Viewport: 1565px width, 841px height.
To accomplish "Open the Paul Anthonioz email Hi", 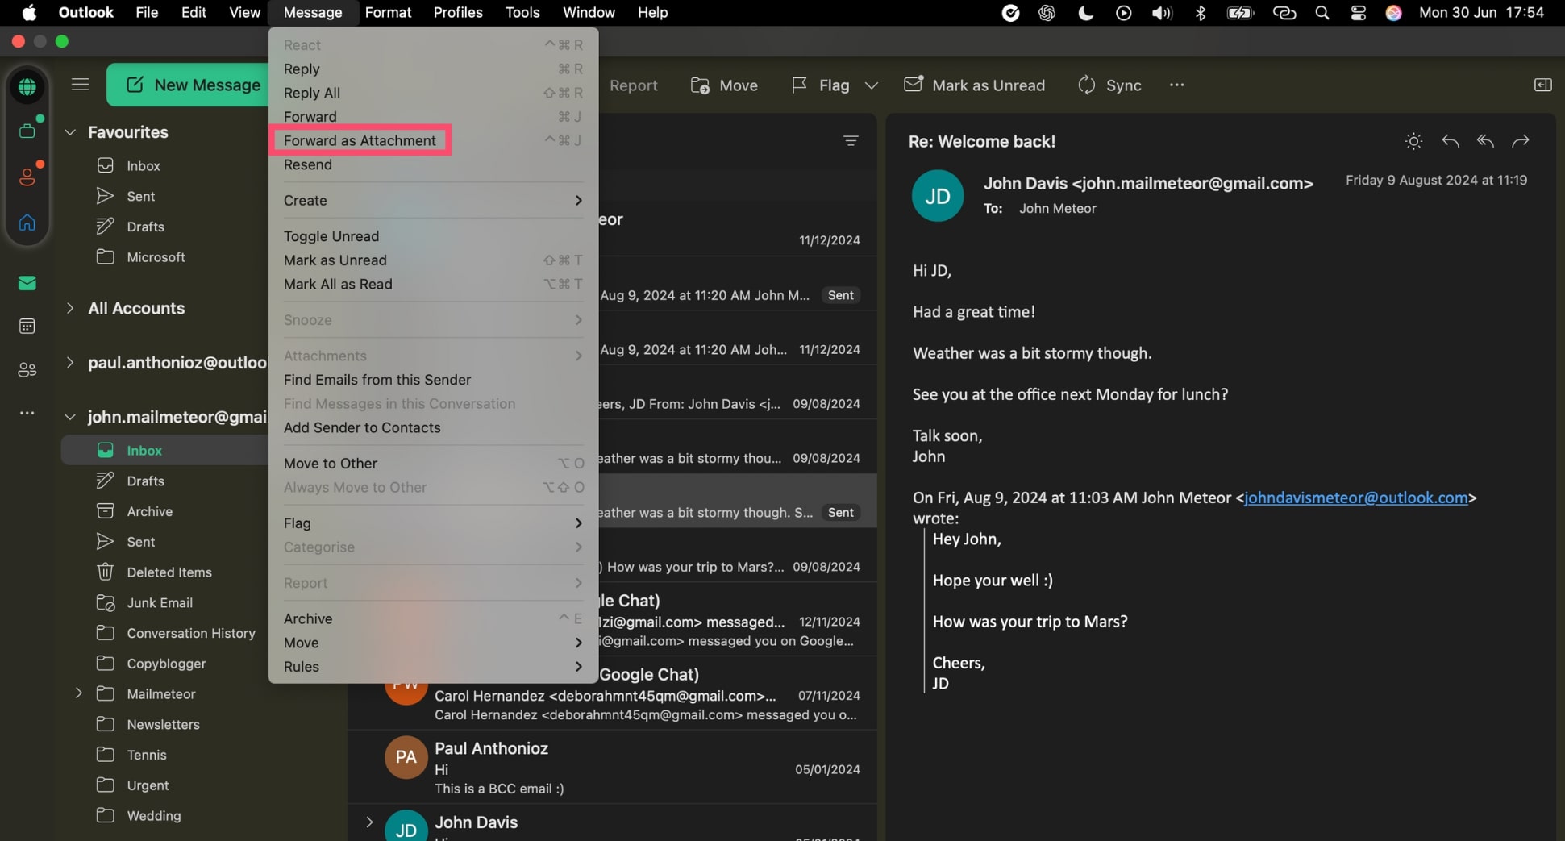I will click(613, 768).
